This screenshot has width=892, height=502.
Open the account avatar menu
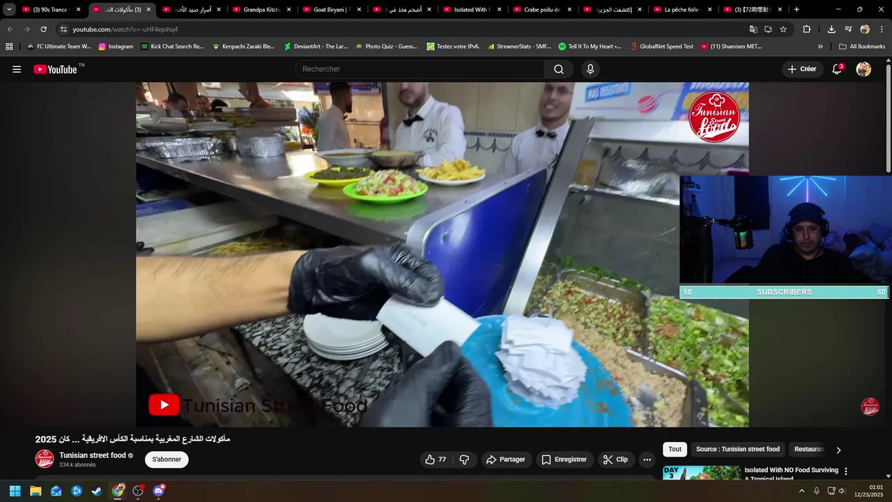tap(863, 69)
